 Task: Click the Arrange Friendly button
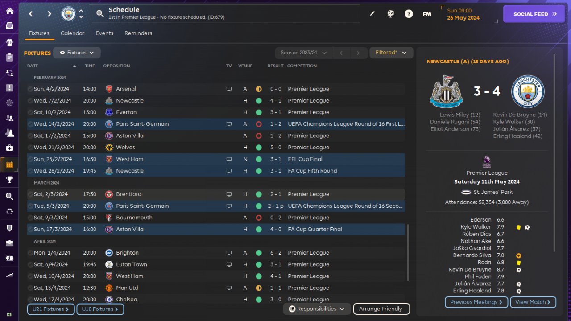point(381,309)
